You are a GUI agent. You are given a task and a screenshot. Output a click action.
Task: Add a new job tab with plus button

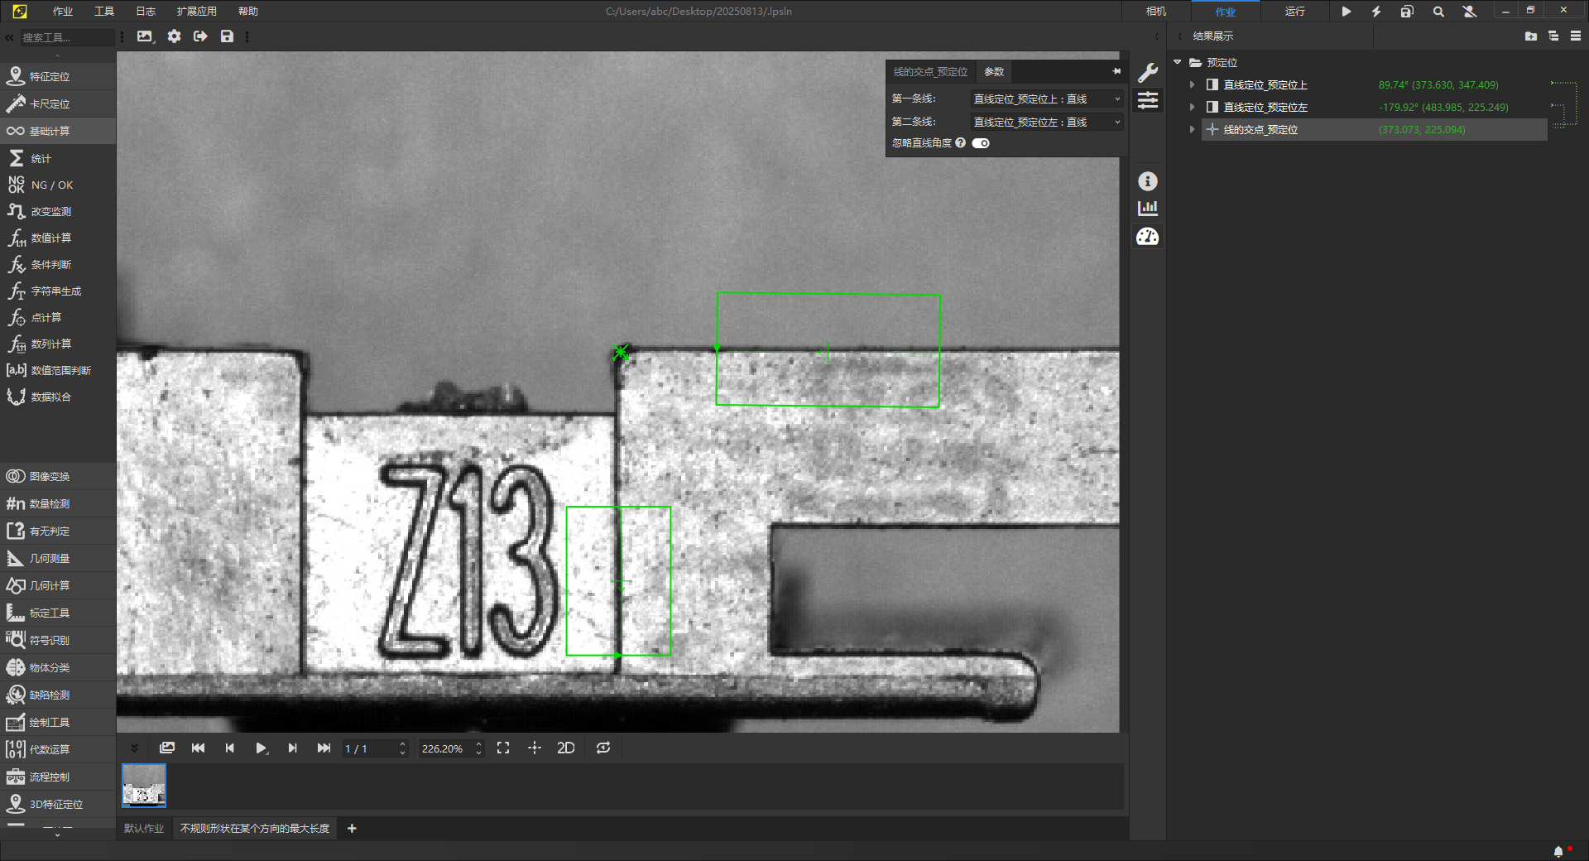point(352,829)
